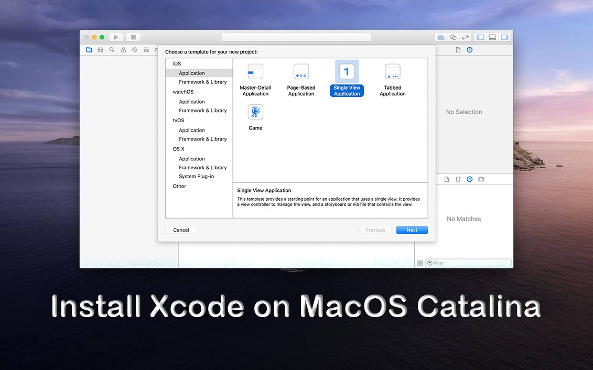Click the Other category in template sidebar
The width and height of the screenshot is (593, 370).
[179, 187]
